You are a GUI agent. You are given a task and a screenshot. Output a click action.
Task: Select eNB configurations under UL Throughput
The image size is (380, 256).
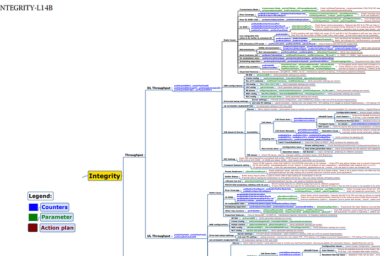point(218,225)
